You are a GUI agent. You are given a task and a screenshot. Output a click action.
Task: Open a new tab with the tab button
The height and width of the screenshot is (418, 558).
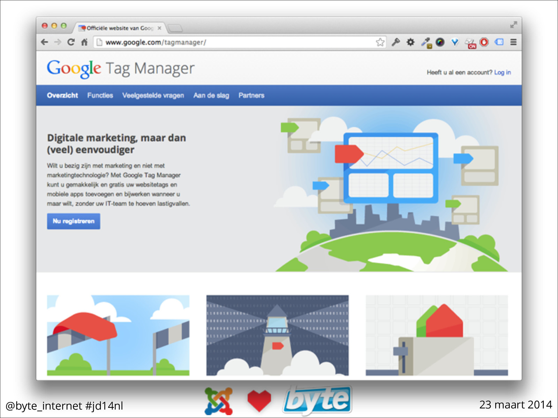click(x=175, y=28)
